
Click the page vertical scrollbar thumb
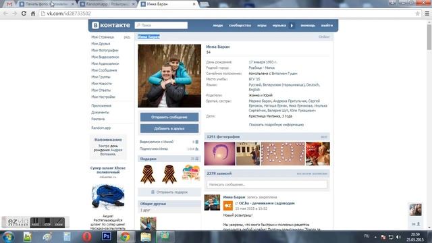[x=429, y=37]
